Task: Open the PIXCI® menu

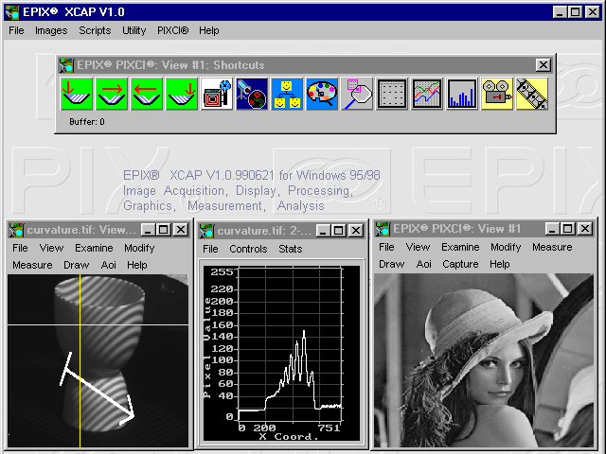Action: click(x=172, y=30)
